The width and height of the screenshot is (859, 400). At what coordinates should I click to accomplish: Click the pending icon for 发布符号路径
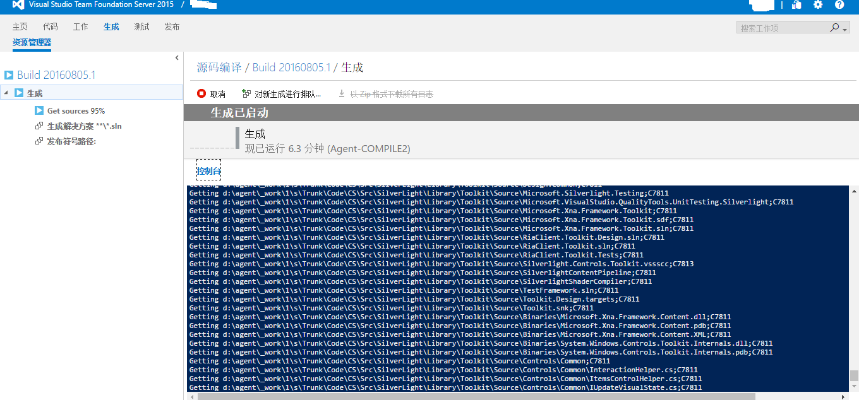point(39,141)
